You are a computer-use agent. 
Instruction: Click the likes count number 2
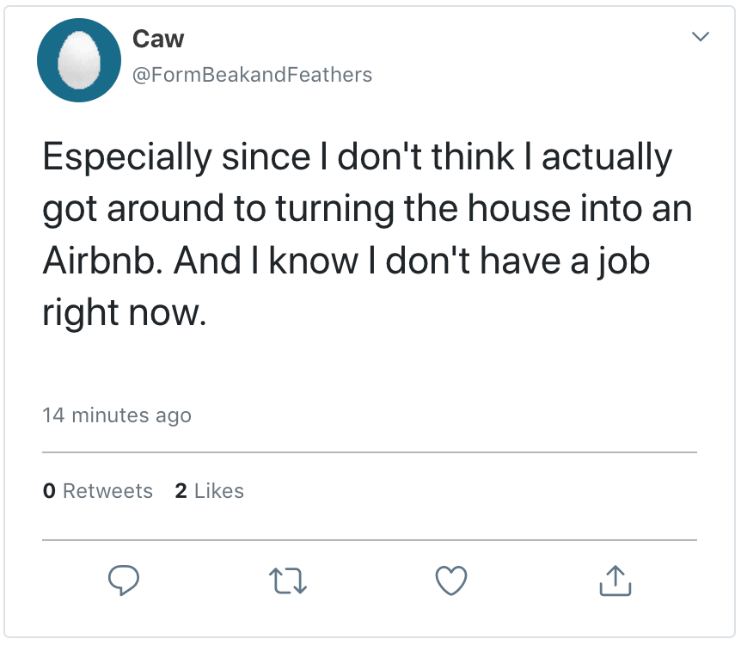pyautogui.click(x=181, y=491)
